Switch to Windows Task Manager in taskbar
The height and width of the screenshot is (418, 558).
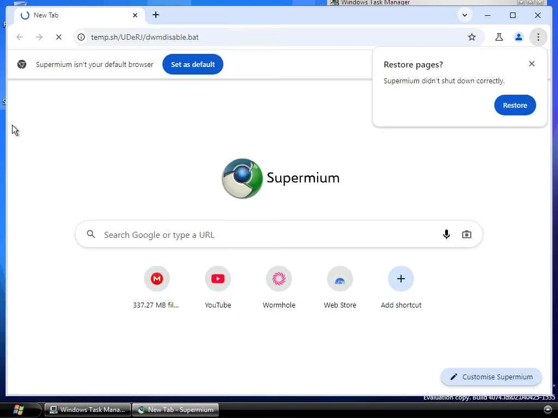click(x=88, y=410)
